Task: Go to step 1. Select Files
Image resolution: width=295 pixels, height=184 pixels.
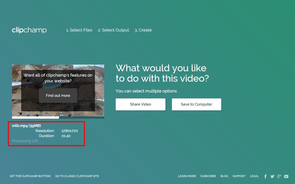Action: tap(79, 30)
